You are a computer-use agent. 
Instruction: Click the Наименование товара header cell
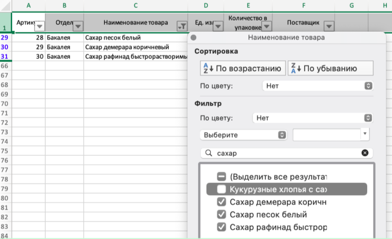coord(136,22)
